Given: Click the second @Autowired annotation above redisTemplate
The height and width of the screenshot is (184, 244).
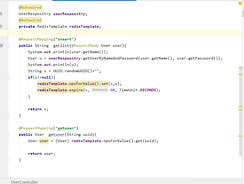Looking at the screenshot, I should tap(30, 20).
